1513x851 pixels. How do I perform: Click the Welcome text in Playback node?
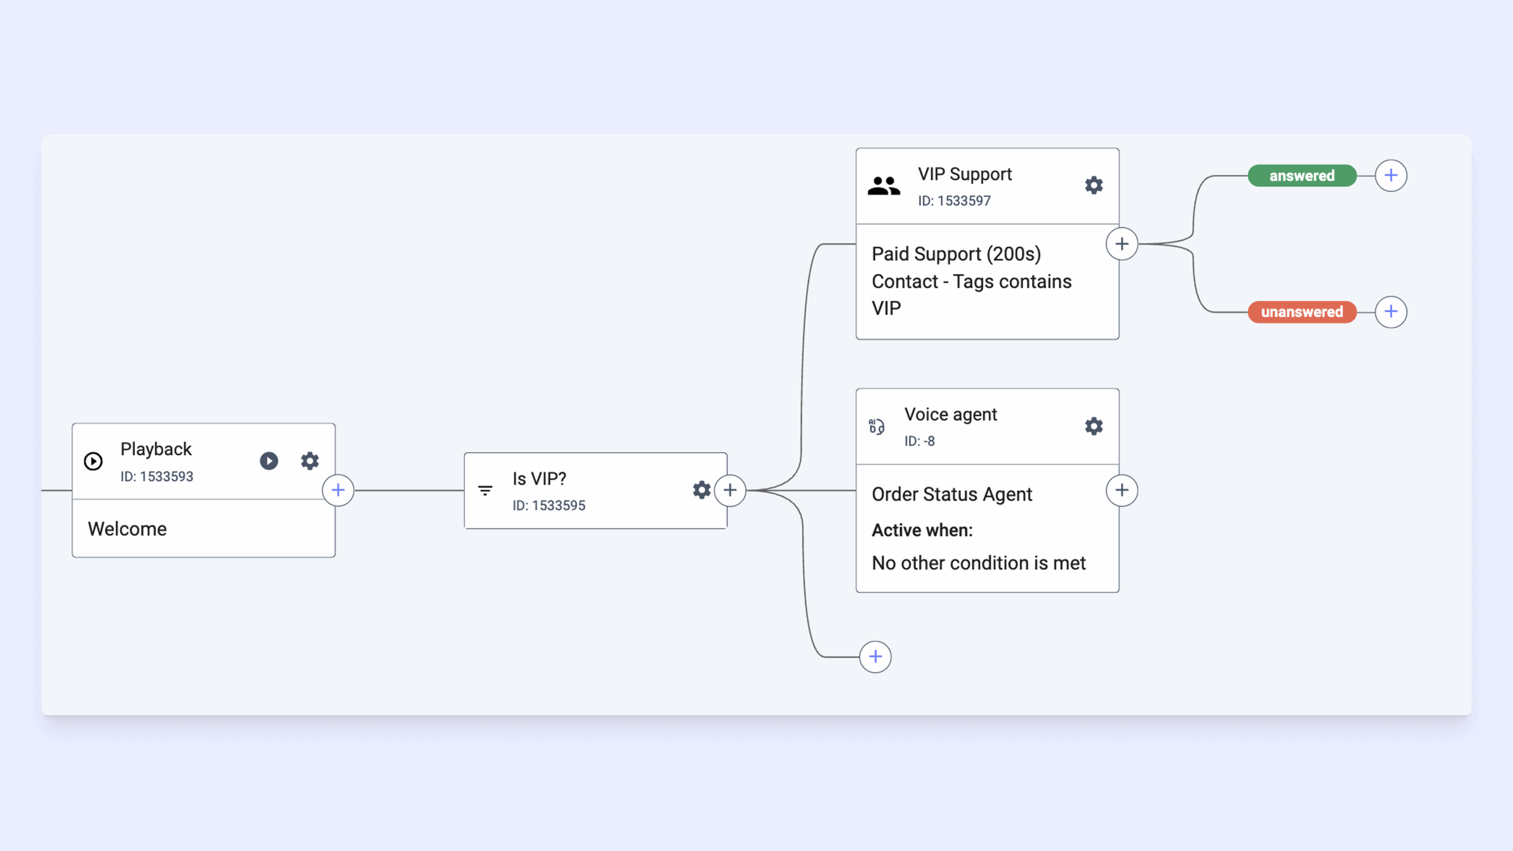(127, 529)
